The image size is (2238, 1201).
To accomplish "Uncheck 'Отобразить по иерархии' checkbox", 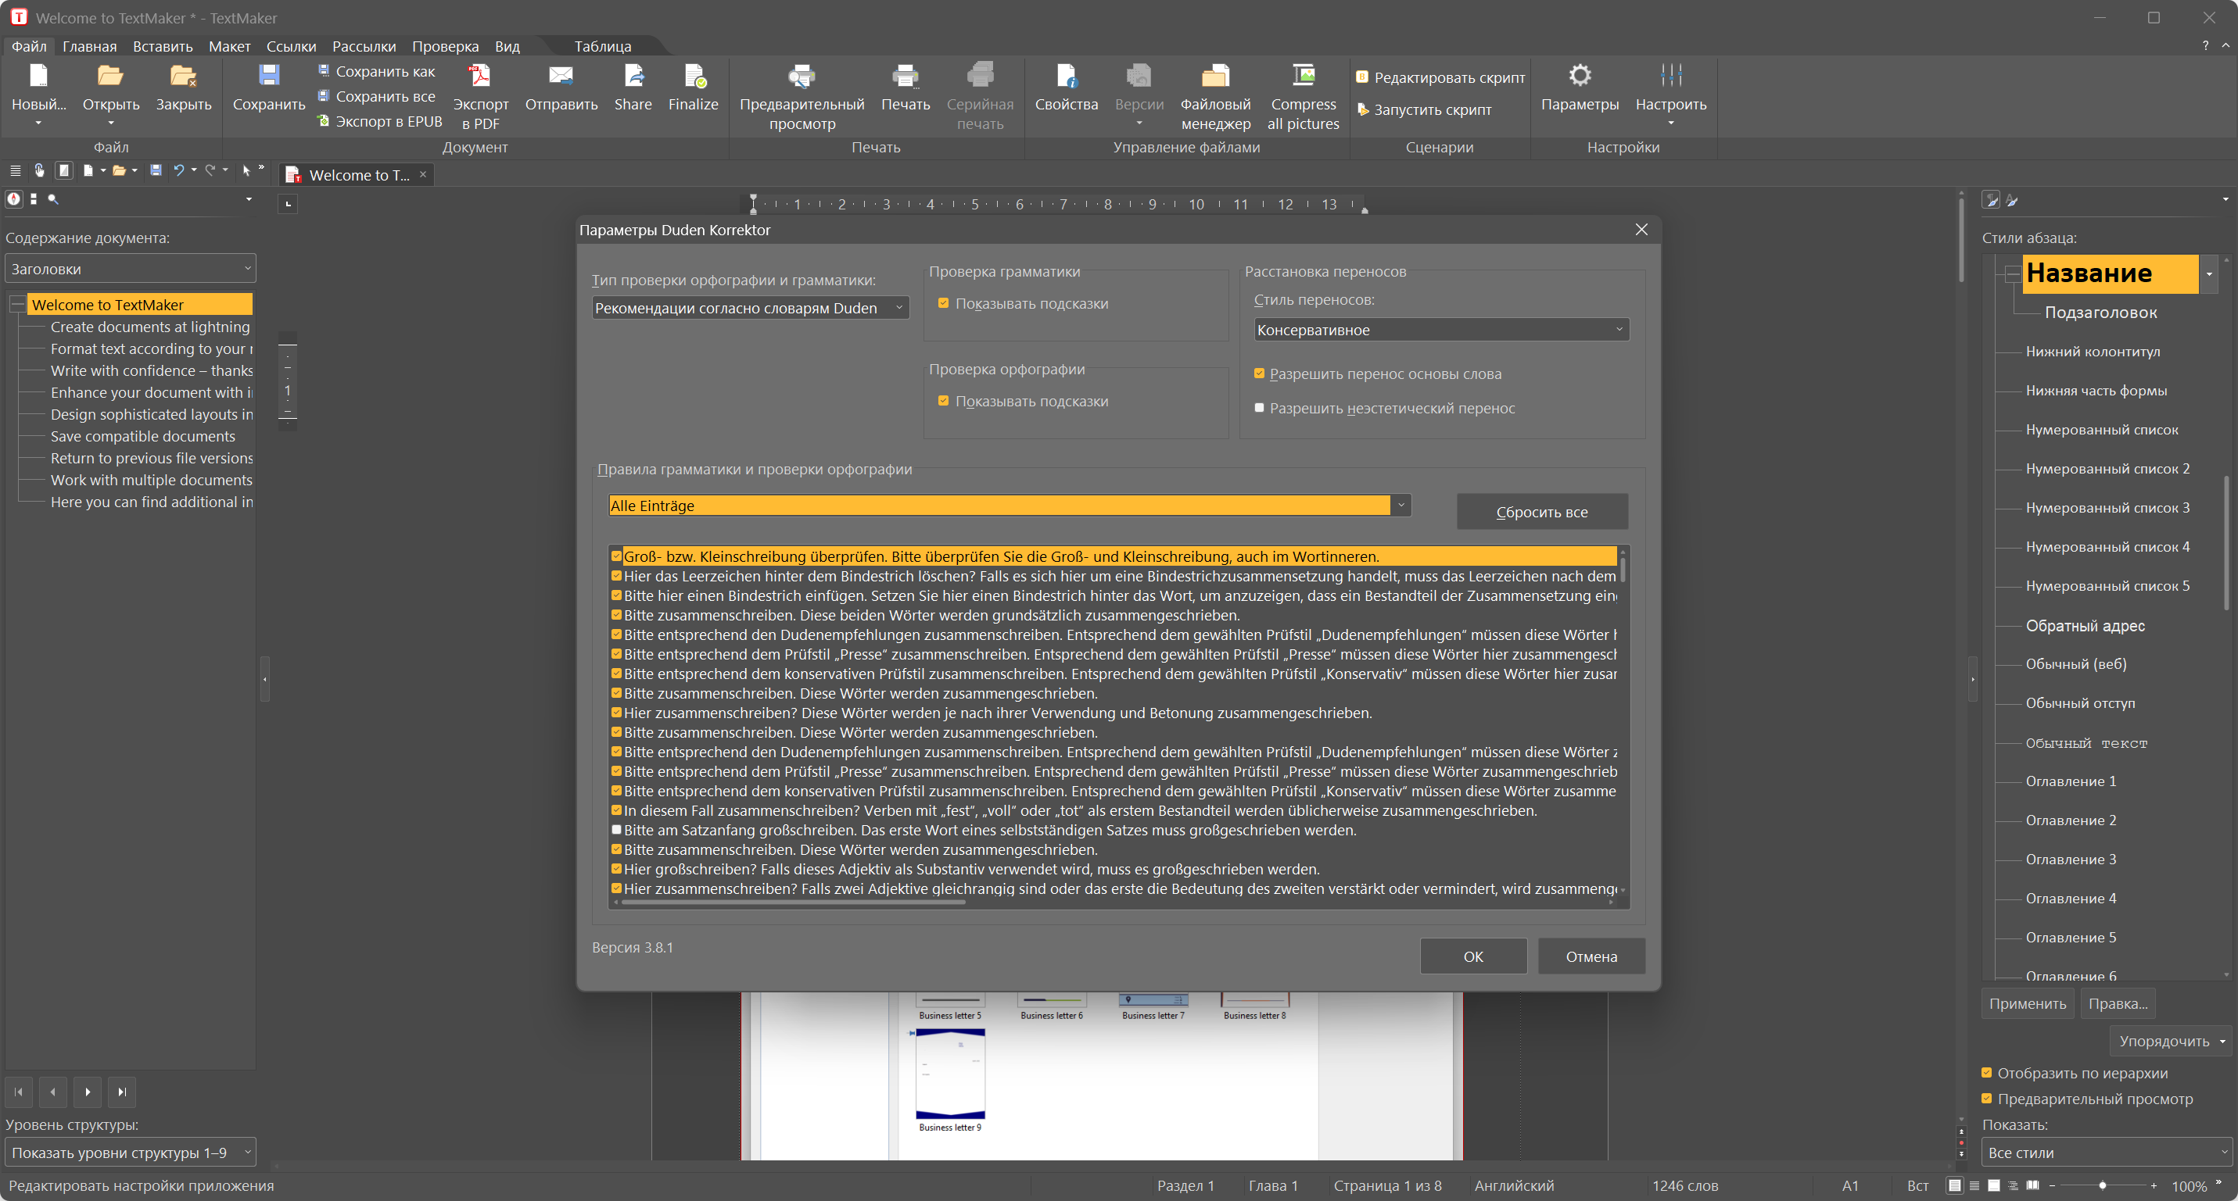I will (1986, 1074).
